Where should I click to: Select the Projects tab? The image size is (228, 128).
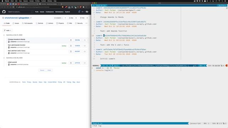(60, 23)
